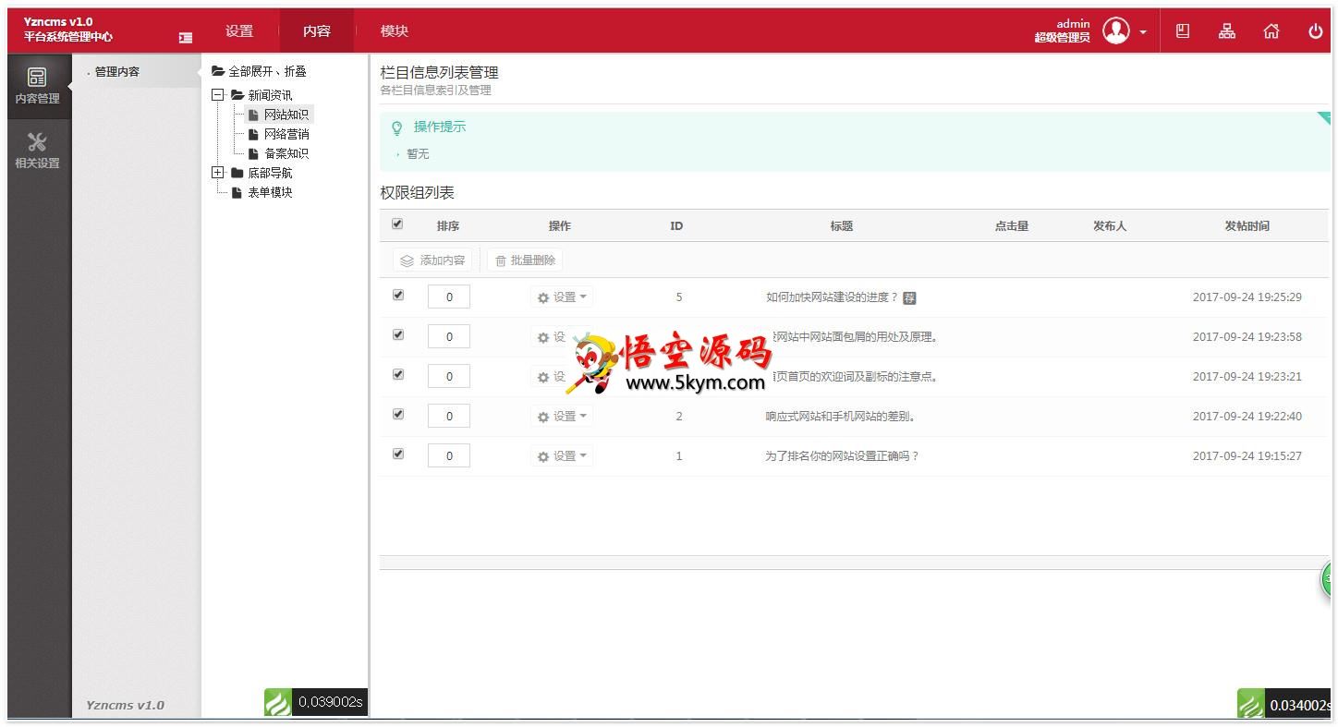This screenshot has height=727, width=1338.
Task: Select 管理内容 in the side menu
Action: click(117, 71)
